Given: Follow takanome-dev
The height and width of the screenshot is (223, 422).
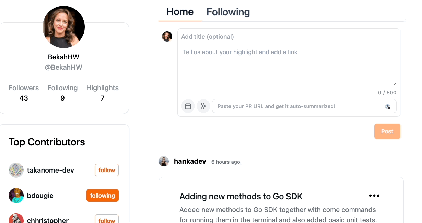Looking at the screenshot, I should click(107, 170).
